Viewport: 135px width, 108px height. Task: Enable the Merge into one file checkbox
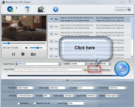pos(35,103)
